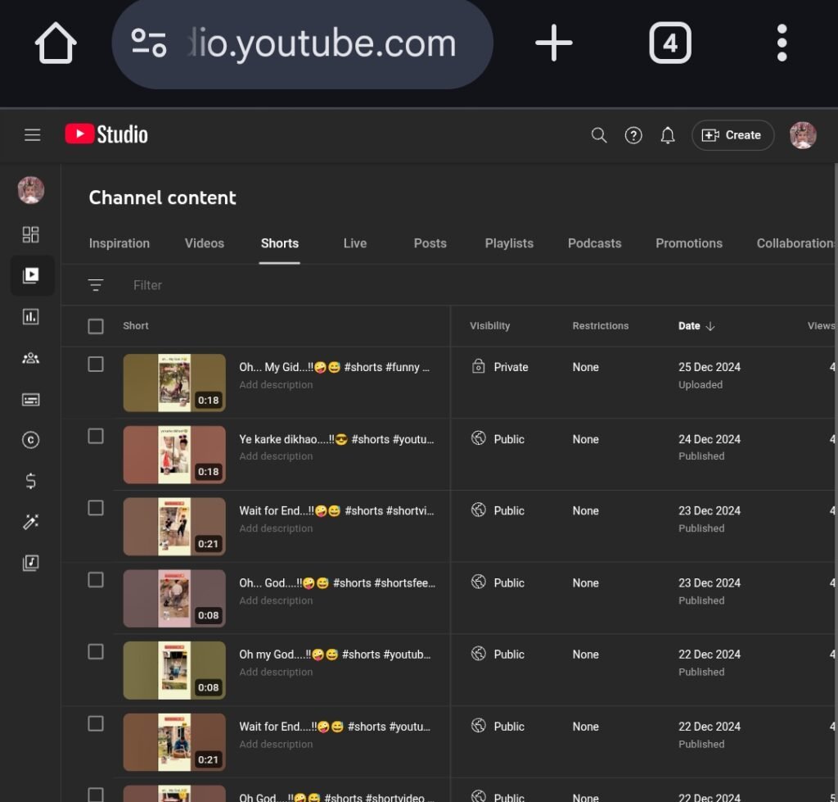Open the hamburger menu beside the Studio logo
The image size is (838, 802).
pyautogui.click(x=32, y=134)
